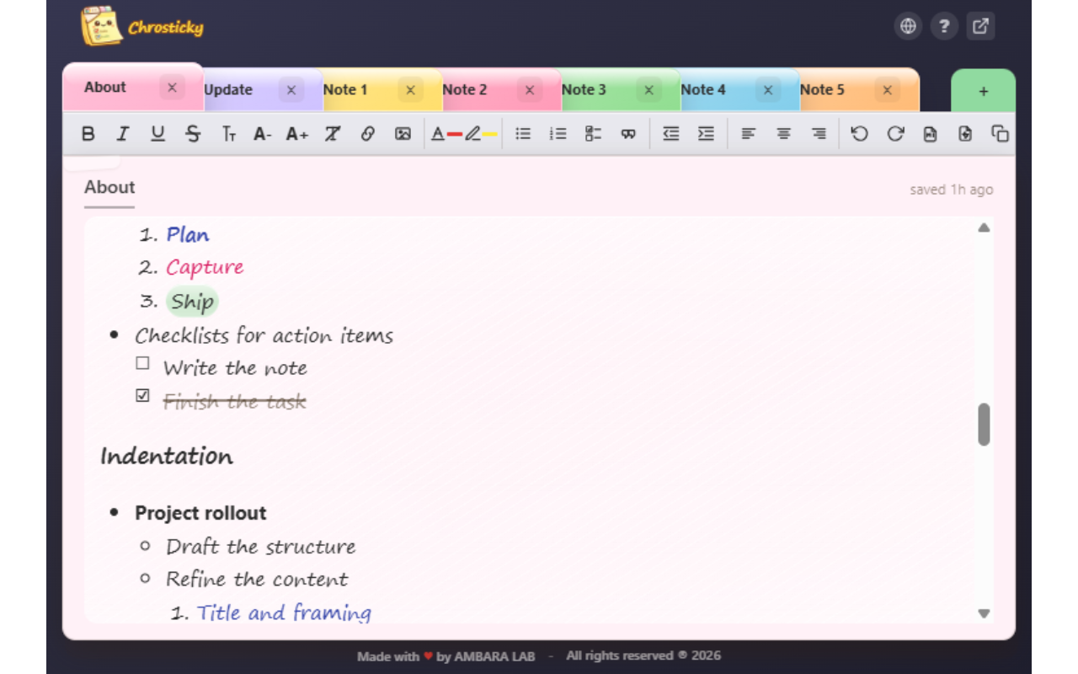1078x674 pixels.
Task: Apply strikethrough formatting
Action: (x=193, y=134)
